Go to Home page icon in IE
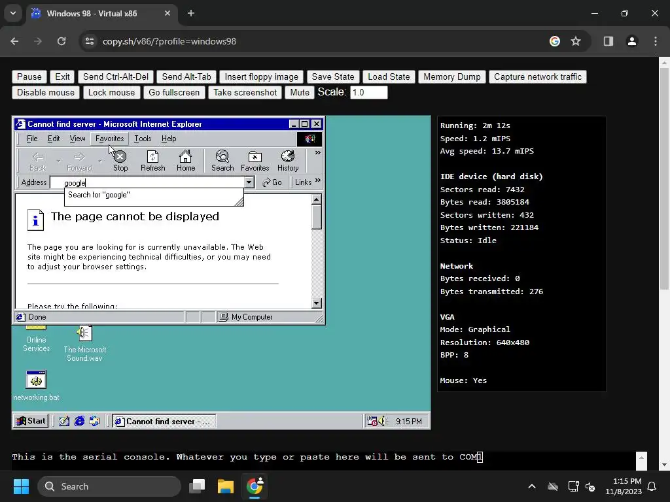This screenshot has height=502, width=670. tap(186, 161)
